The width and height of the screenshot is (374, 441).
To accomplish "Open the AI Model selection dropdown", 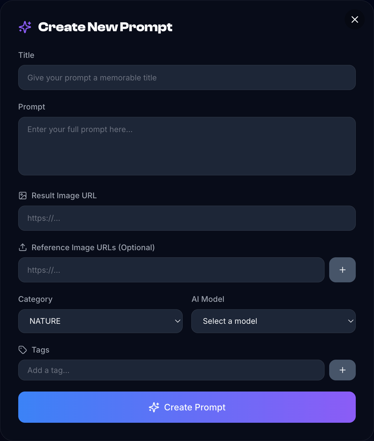I will coord(273,321).
